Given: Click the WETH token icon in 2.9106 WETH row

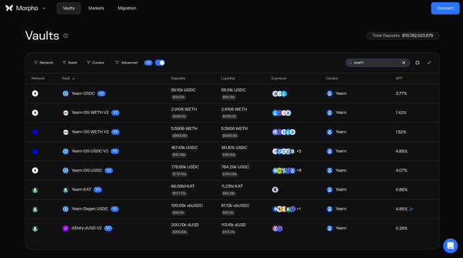Looking at the screenshot, I should pyautogui.click(x=65, y=113).
